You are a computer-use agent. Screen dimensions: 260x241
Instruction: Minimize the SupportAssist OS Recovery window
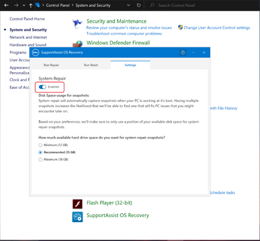[194, 53]
